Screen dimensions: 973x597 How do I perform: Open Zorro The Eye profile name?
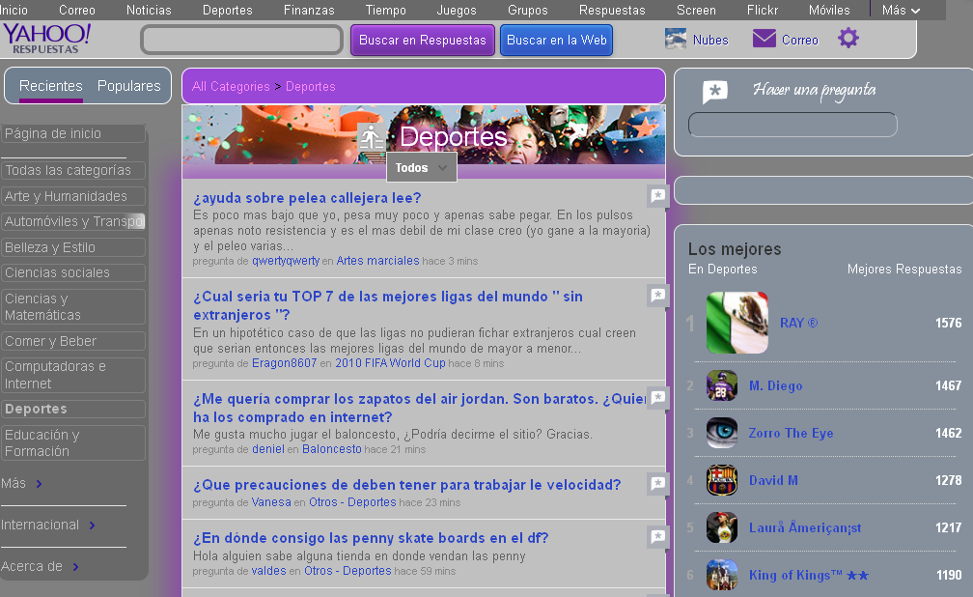(x=791, y=433)
